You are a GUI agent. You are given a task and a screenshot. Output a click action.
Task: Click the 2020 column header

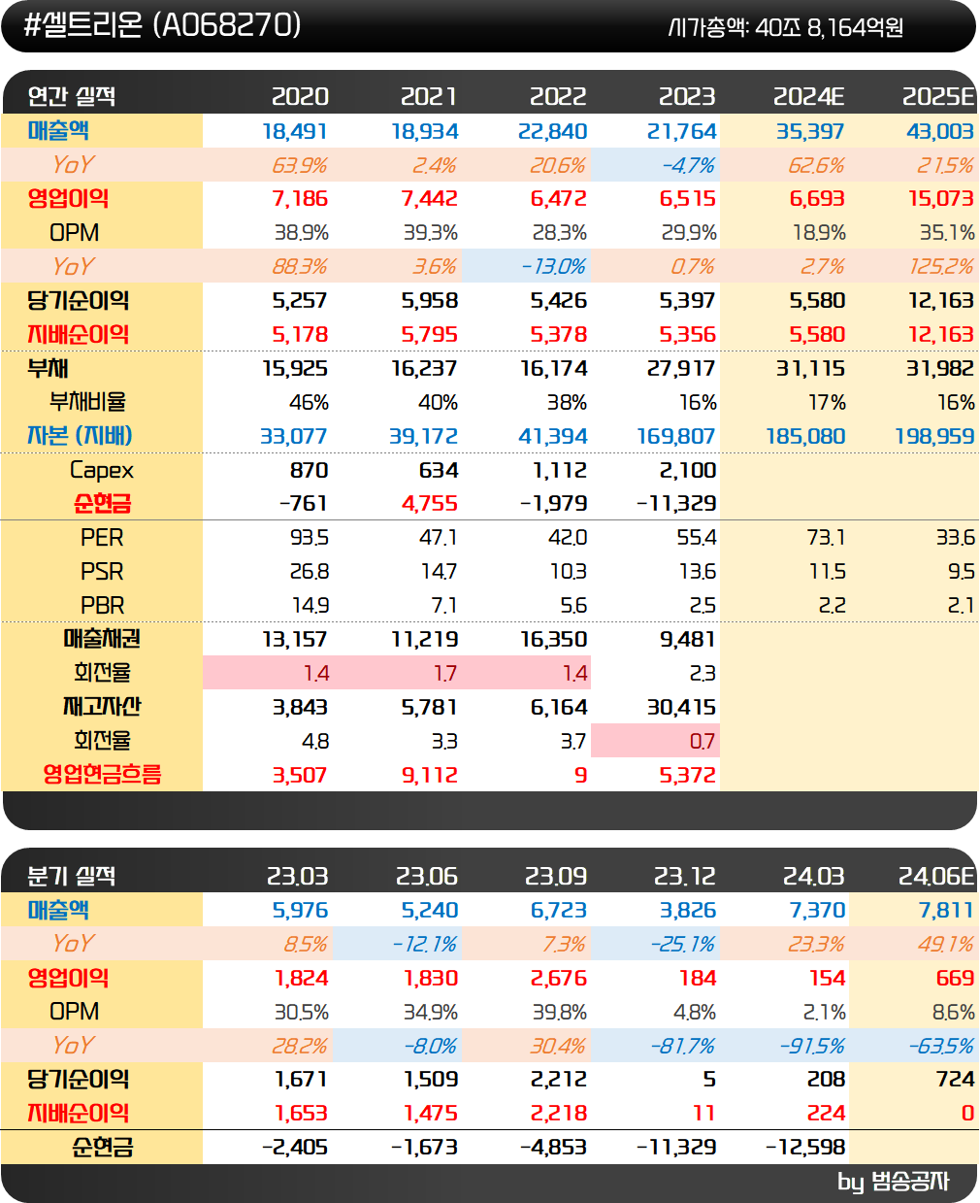[300, 96]
